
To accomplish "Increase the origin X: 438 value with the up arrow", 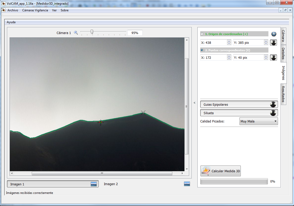I will [x=229, y=41].
